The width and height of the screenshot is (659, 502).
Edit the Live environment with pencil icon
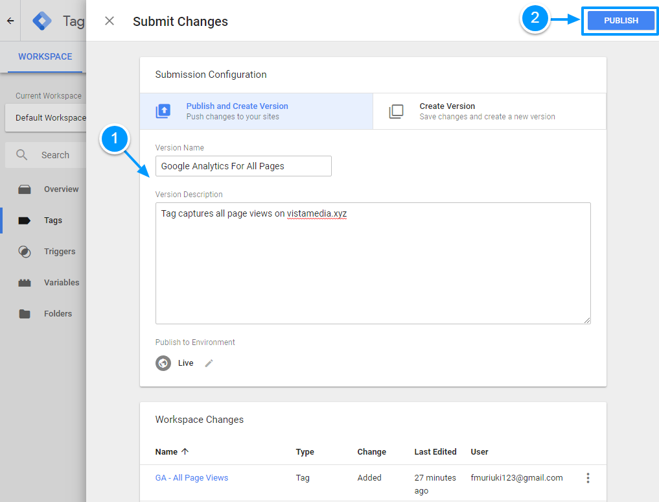(209, 363)
